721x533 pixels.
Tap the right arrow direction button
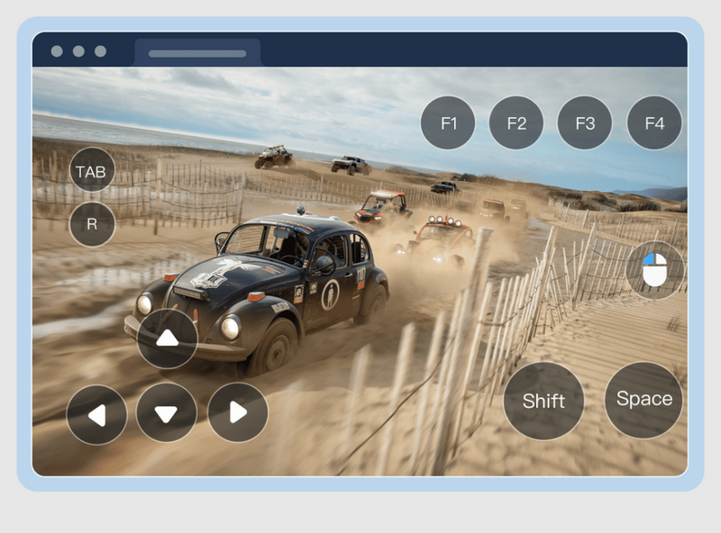tap(238, 412)
